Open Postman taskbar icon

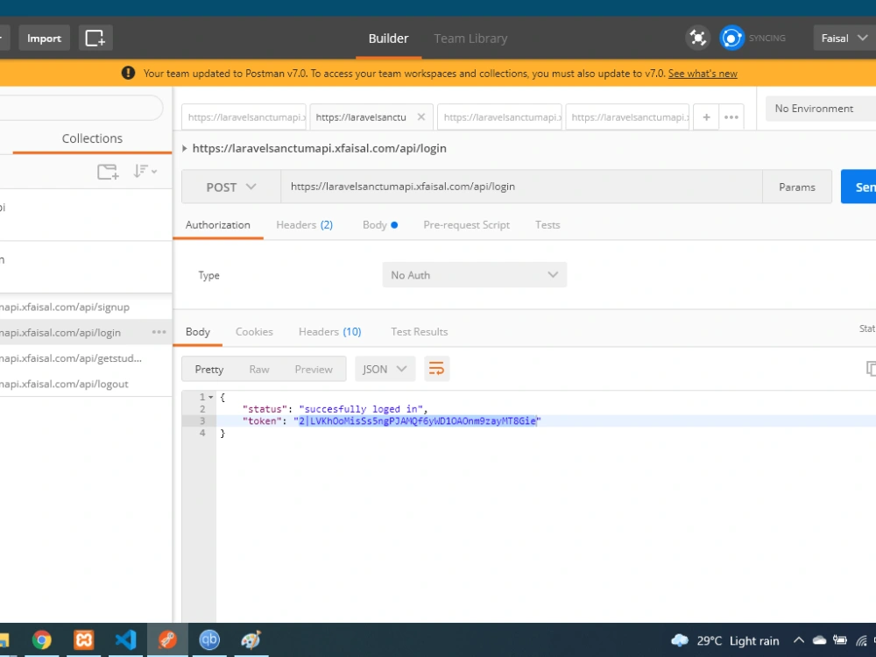167,639
